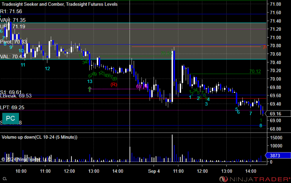Screen dimensions: 291x183
Task: Click 70.80 on the price axis
Action: click(x=276, y=46)
